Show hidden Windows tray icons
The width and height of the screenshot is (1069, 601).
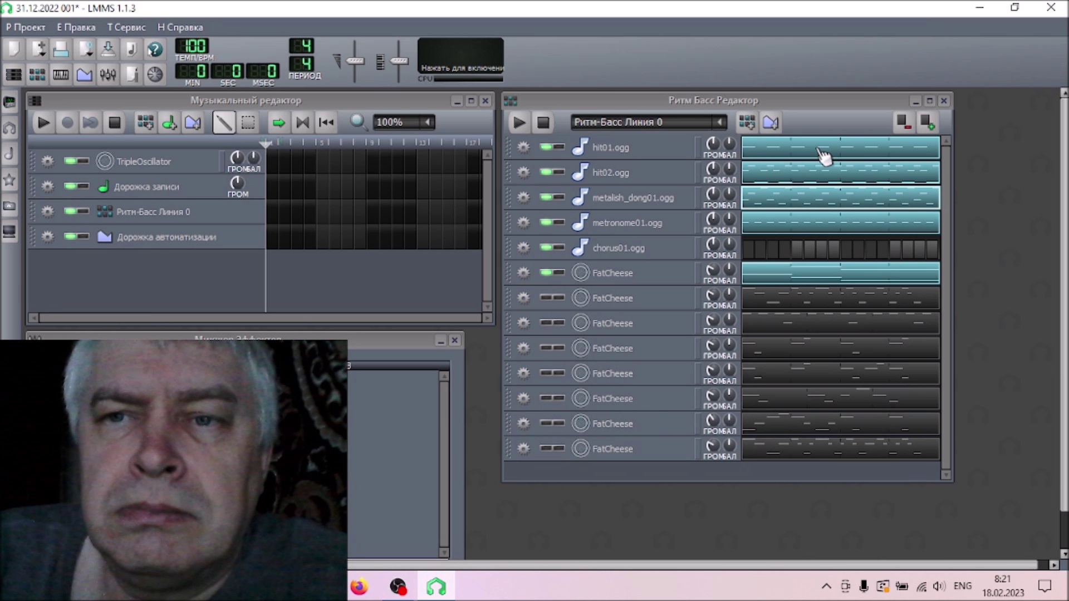pyautogui.click(x=826, y=586)
